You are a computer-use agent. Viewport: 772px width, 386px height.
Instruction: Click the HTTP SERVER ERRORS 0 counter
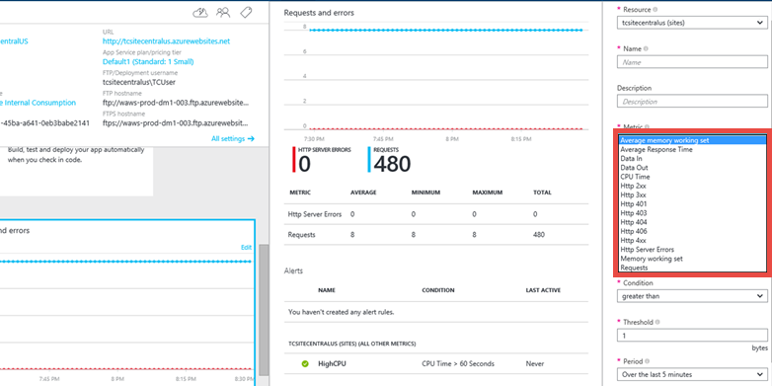click(x=322, y=160)
